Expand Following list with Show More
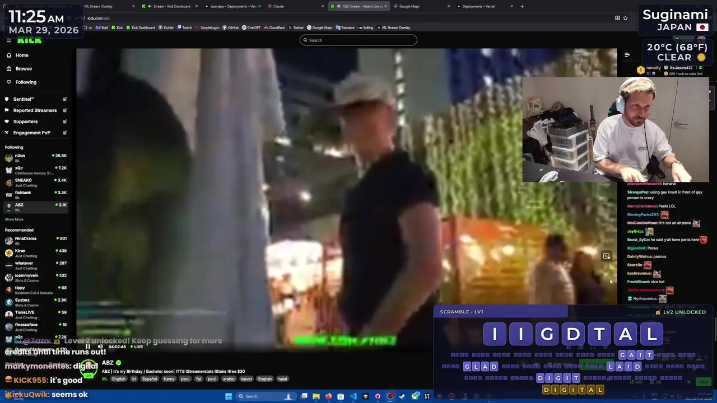 pyautogui.click(x=14, y=219)
